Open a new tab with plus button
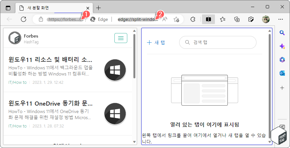290x148 pixels. (x=99, y=8)
